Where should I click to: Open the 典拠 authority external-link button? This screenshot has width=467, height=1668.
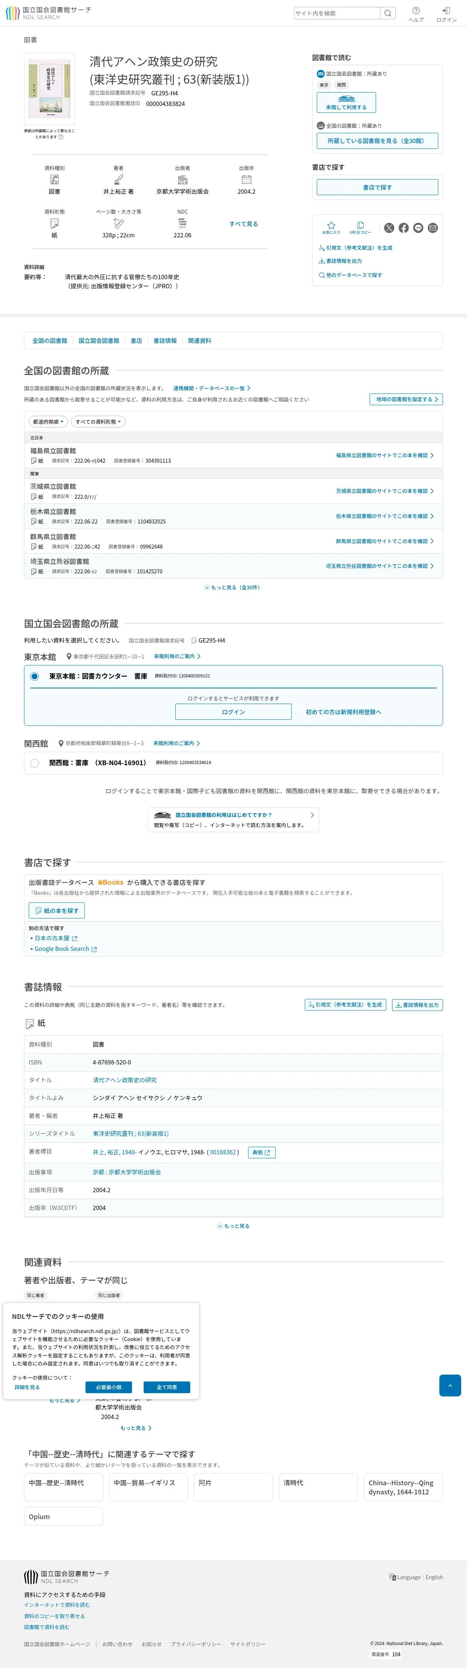click(x=262, y=1153)
